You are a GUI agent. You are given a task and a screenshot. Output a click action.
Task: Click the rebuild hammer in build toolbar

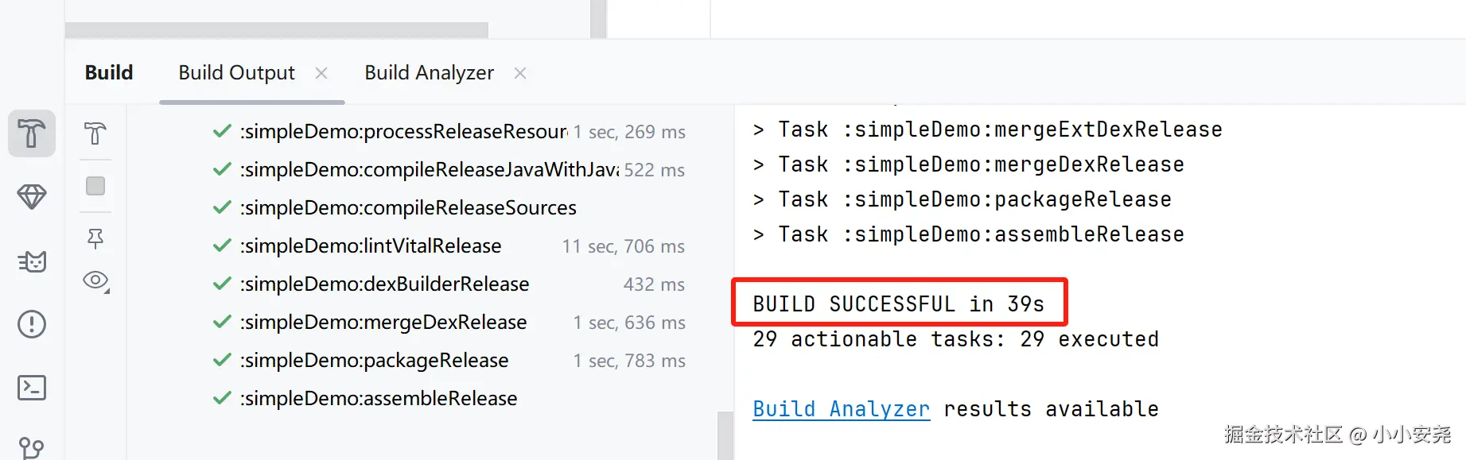click(x=95, y=133)
